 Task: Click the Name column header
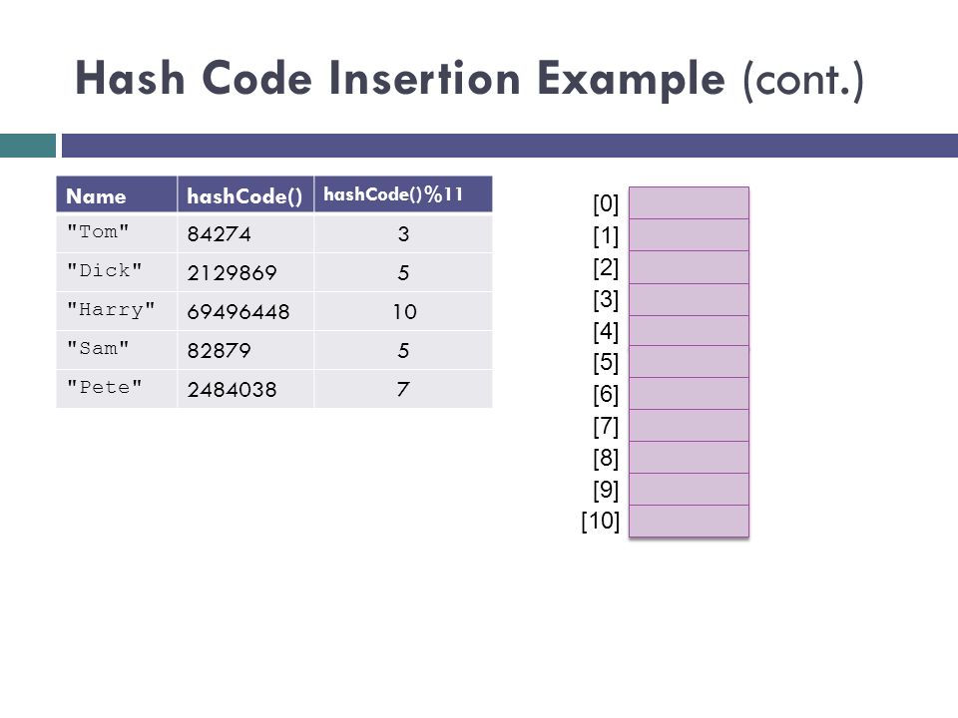(117, 194)
